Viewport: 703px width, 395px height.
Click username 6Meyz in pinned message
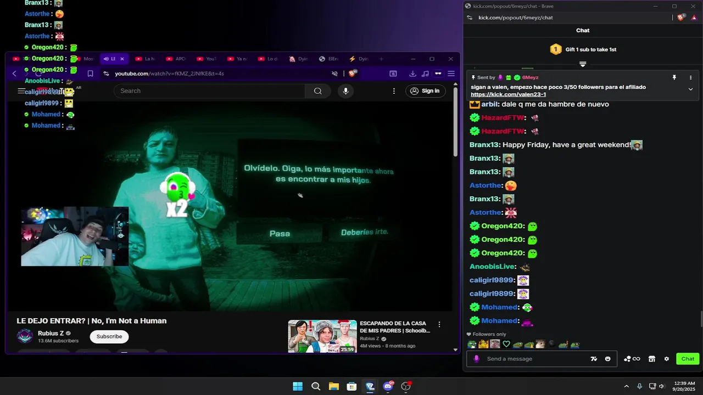530,78
